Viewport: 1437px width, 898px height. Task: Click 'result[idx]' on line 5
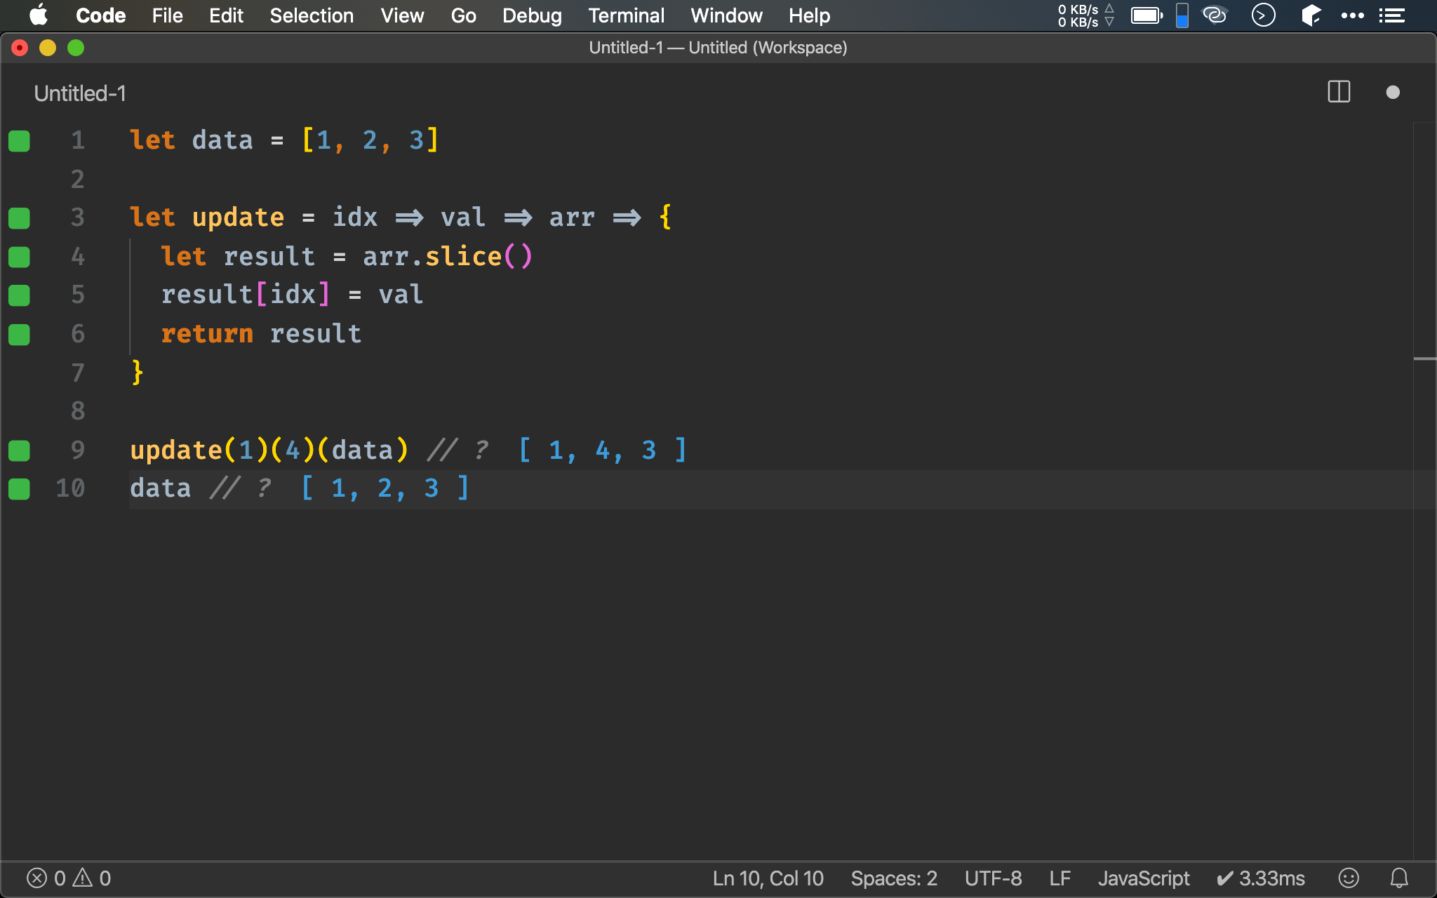tap(246, 295)
